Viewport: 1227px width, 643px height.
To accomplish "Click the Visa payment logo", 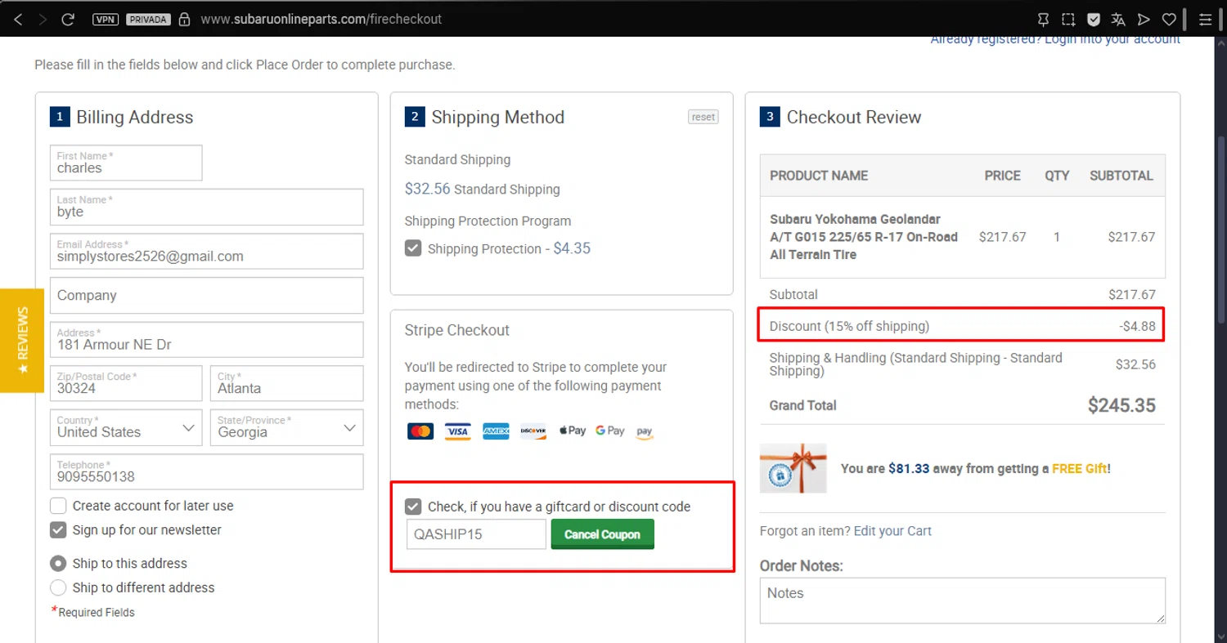I will point(458,431).
